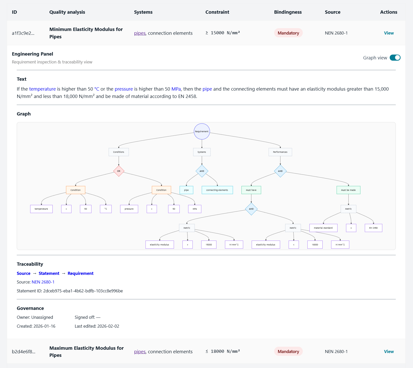Select the Condition node above temperature
This screenshot has width=413, height=368.
(x=76, y=190)
